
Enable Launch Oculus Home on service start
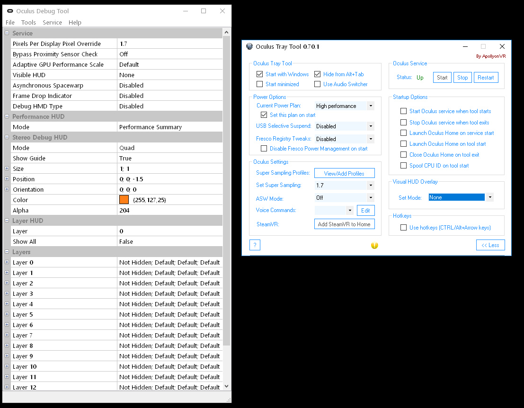404,133
